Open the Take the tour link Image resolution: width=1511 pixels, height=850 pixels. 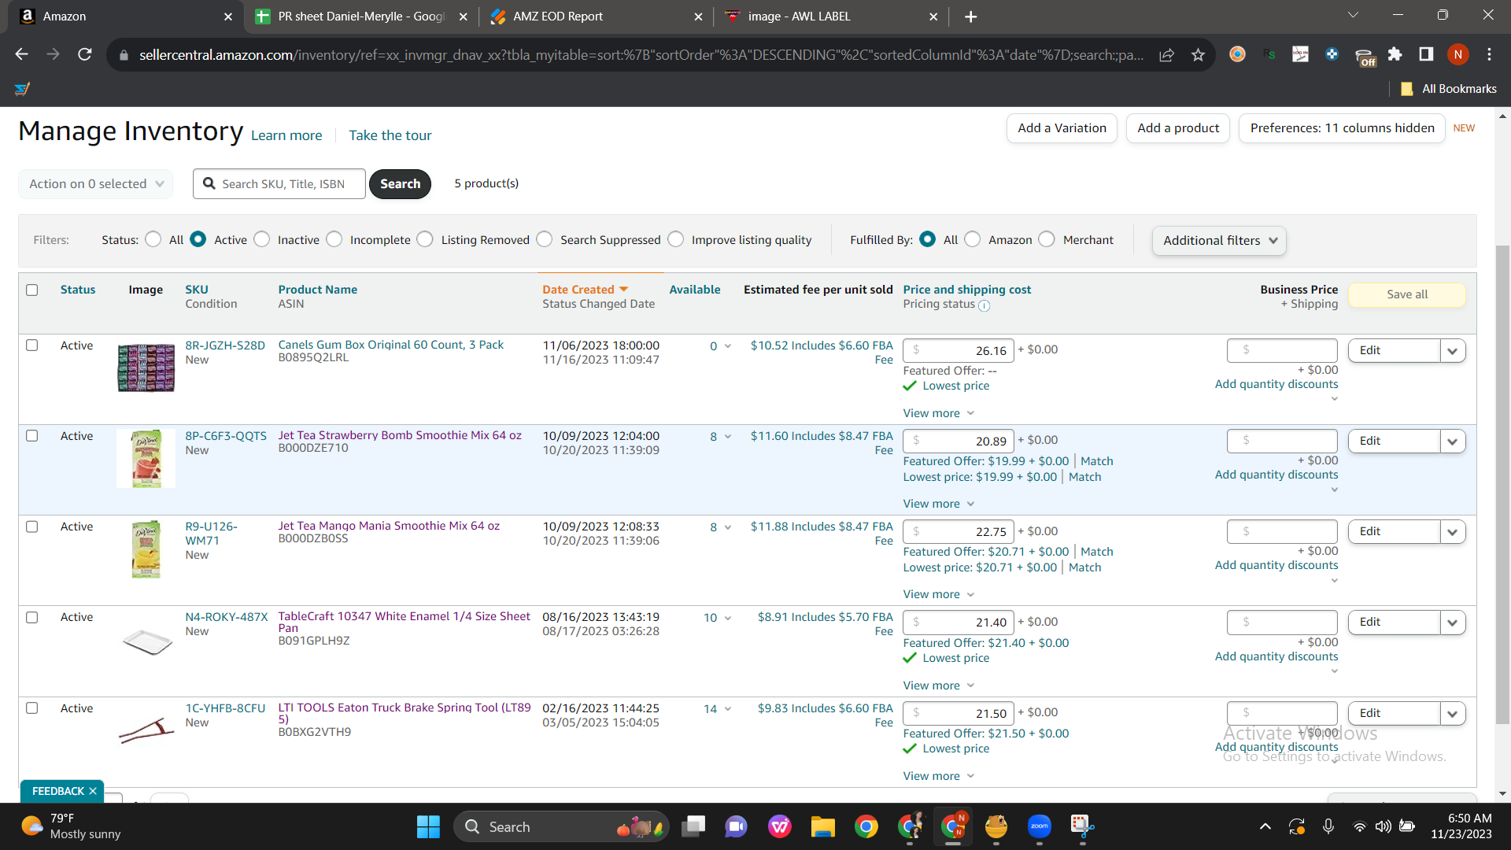click(x=390, y=135)
